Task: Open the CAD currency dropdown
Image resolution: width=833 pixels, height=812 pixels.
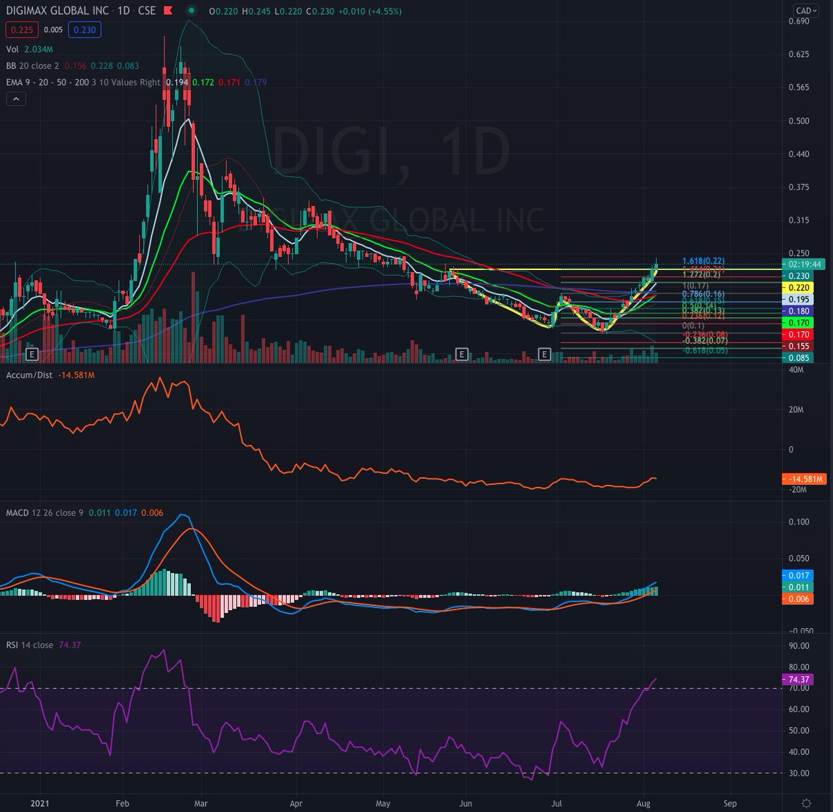Action: coord(805,10)
